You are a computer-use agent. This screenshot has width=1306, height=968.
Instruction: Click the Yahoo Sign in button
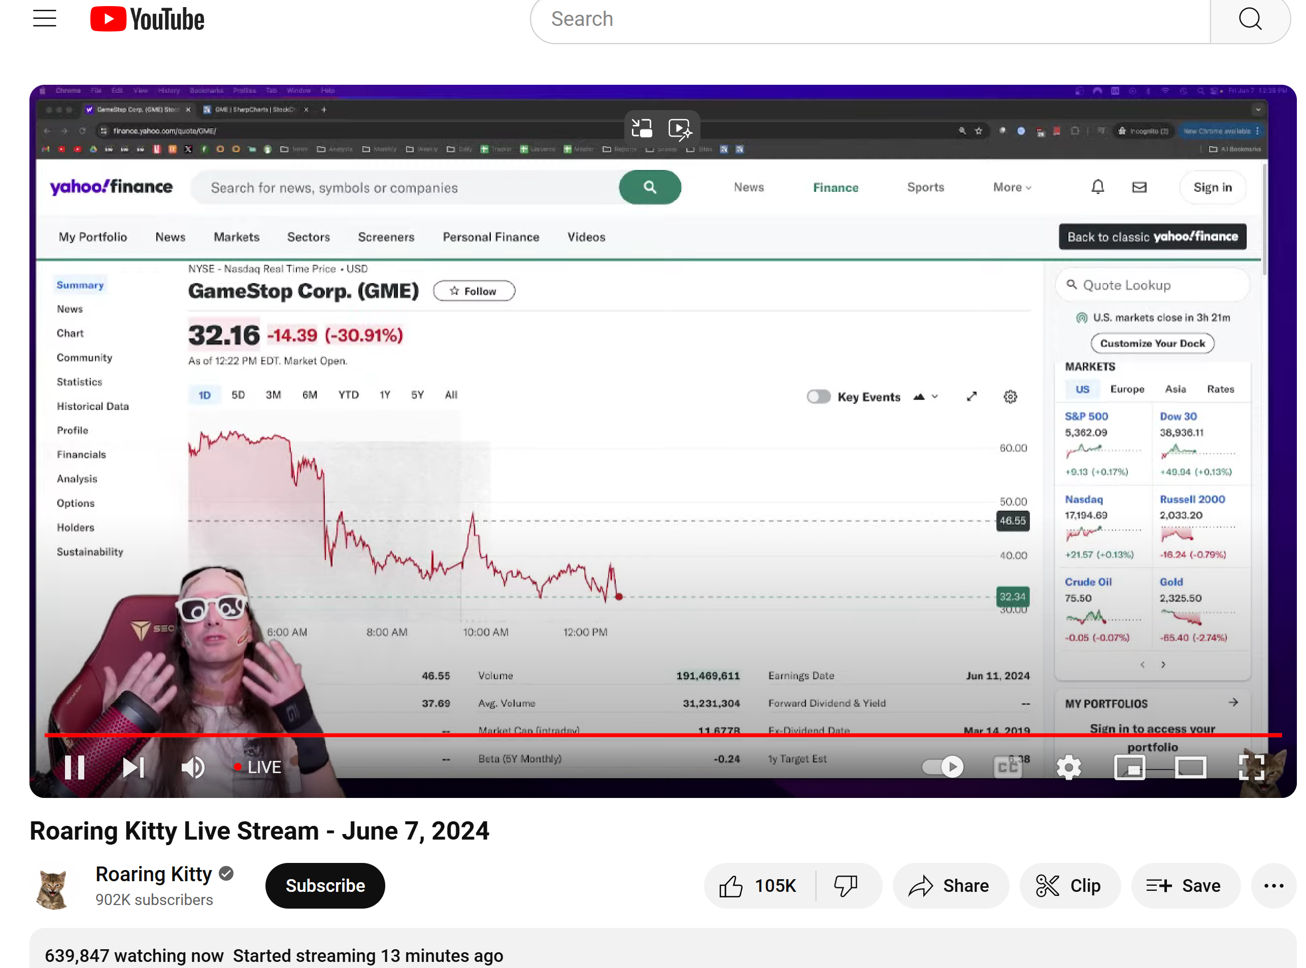pos(1212,187)
